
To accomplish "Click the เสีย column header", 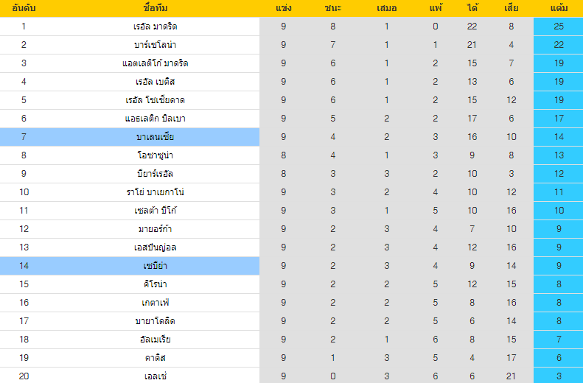I will point(512,8).
